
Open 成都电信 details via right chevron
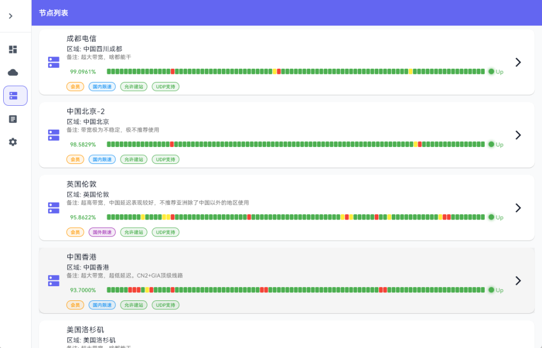click(x=518, y=62)
